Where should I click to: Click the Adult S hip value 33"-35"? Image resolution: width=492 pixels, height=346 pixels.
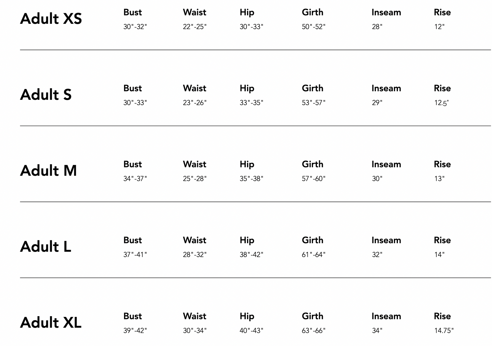[251, 103]
